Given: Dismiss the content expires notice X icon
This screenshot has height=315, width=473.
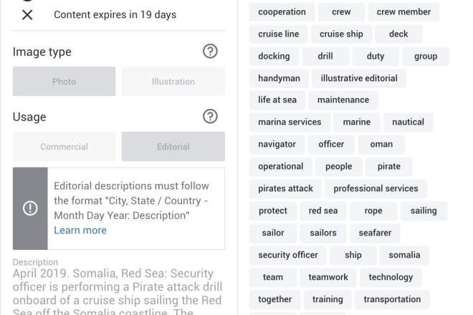Looking at the screenshot, I should point(27,14).
